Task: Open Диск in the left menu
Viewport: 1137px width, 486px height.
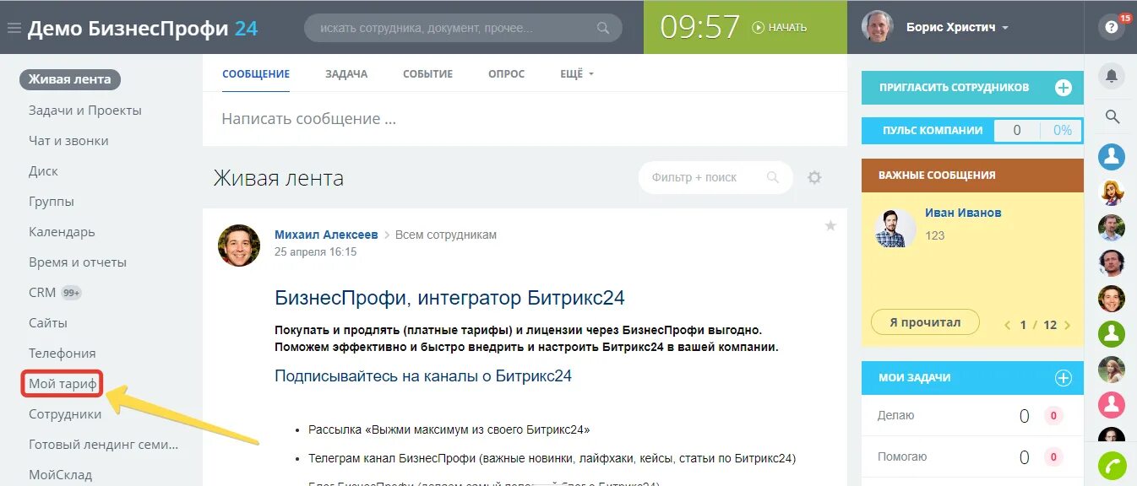Action: (x=43, y=171)
